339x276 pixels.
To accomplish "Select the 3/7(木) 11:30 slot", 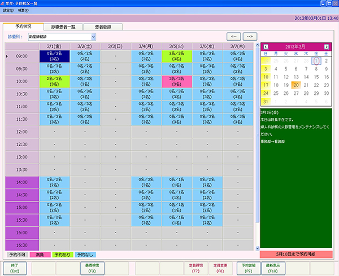I will 238,119.
